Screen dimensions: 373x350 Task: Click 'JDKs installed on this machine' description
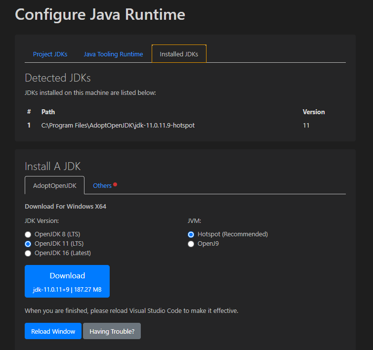pyautogui.click(x=90, y=92)
